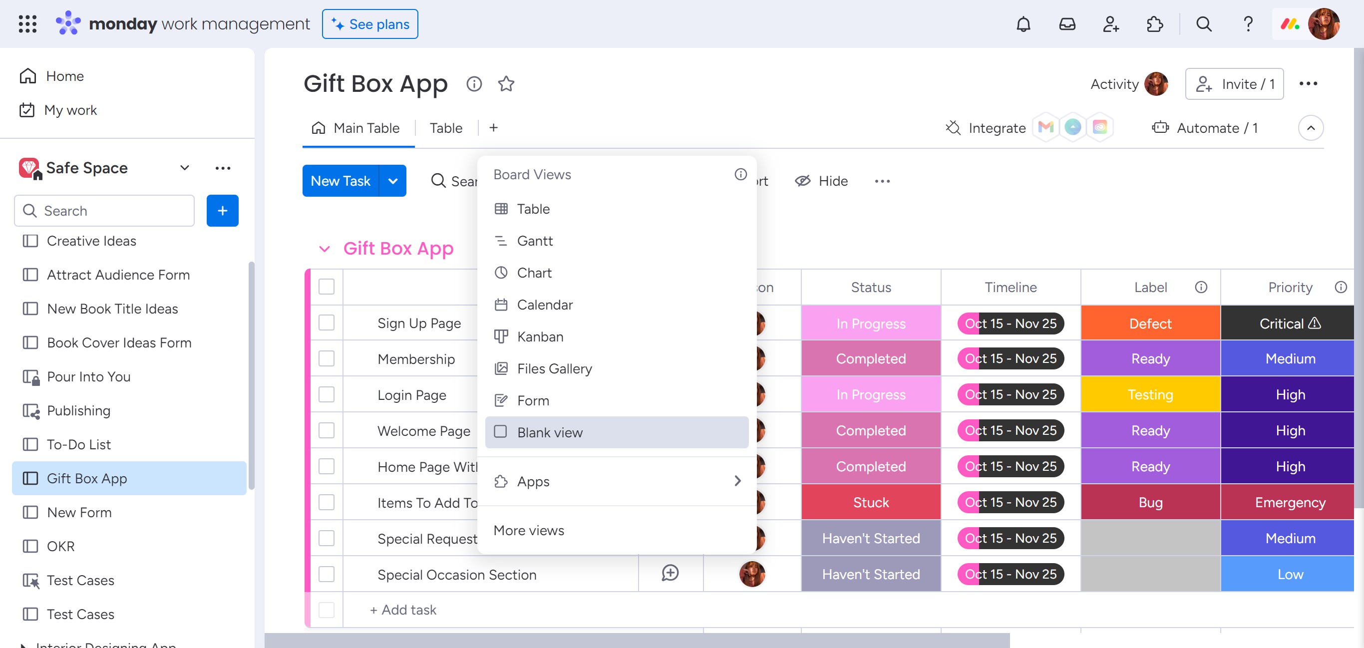Toggle the Hide columns eye button

click(x=821, y=181)
